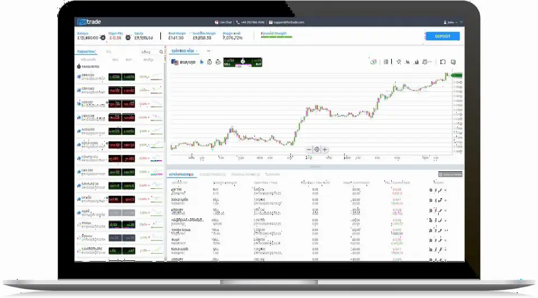538x298 pixels.
Task: Click the +44 203 966 4506 phone link
Action: coord(250,22)
